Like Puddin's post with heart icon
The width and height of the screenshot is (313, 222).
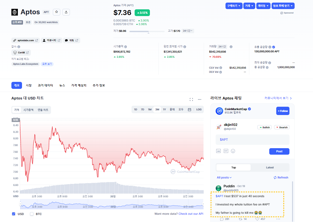coord(257,219)
